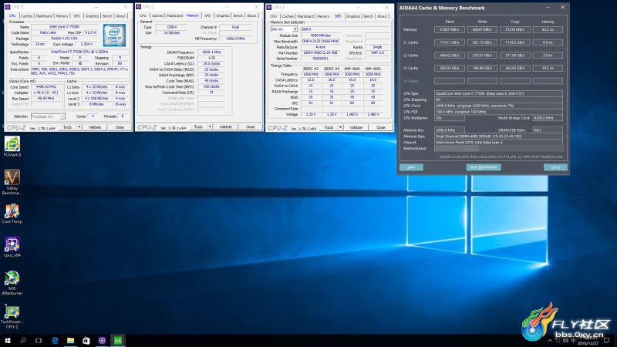Click the CAS# Latency (CL) value 19.0 clocks
The height and width of the screenshot is (347, 617).
click(211, 63)
